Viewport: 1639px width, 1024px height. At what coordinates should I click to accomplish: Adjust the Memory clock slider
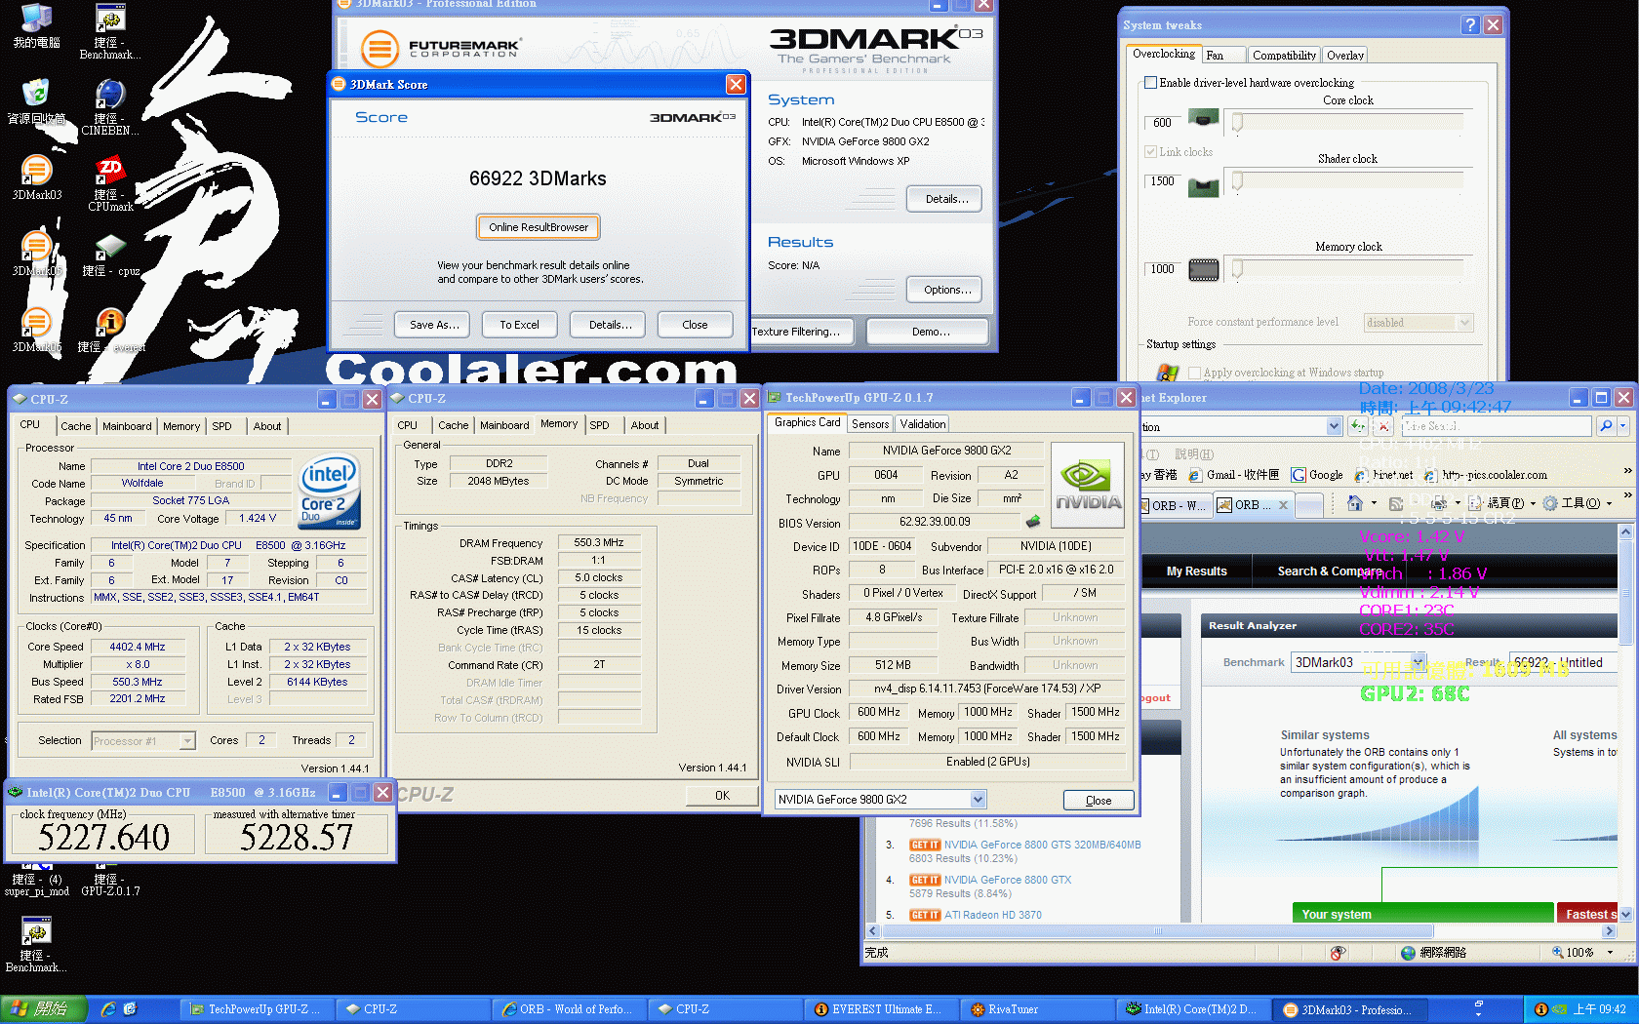coord(1237,268)
